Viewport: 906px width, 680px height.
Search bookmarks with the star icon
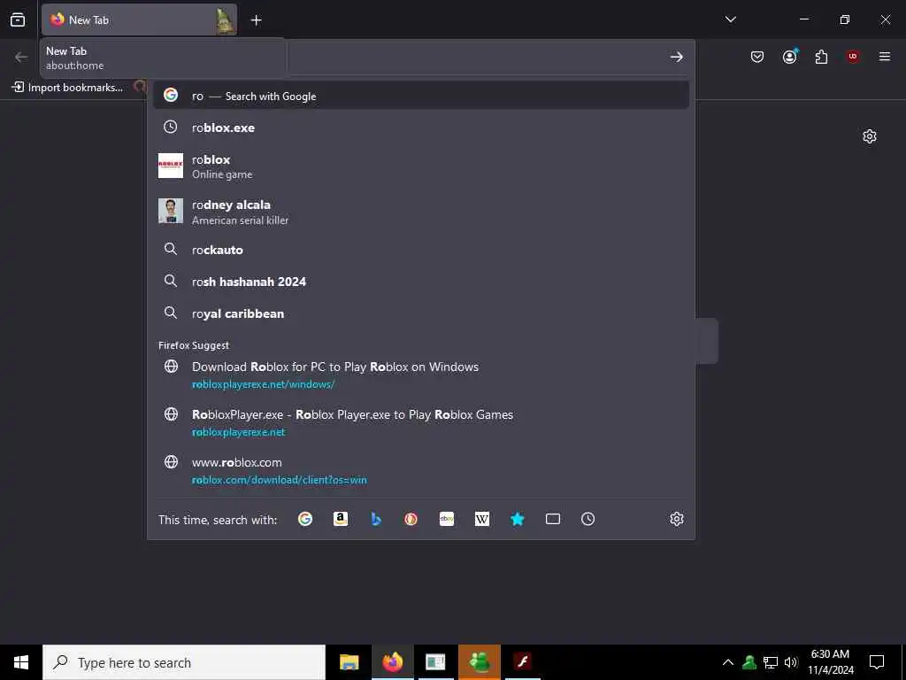[517, 519]
